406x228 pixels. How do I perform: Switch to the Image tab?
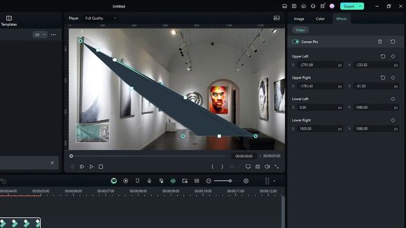[299, 19]
